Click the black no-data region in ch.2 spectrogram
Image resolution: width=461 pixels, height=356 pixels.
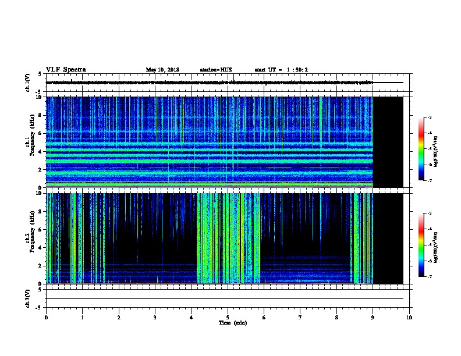(x=388, y=238)
